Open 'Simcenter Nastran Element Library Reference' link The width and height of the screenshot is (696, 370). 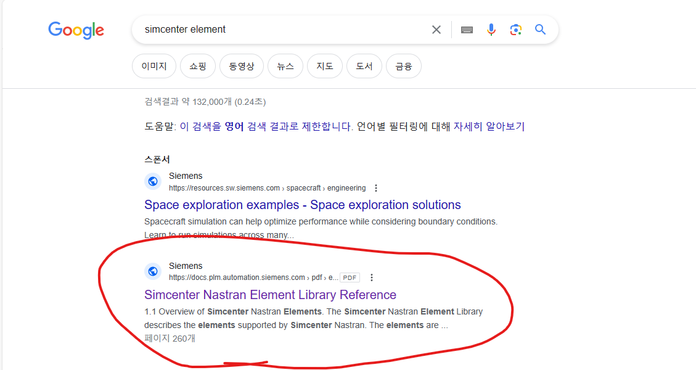[x=270, y=295]
